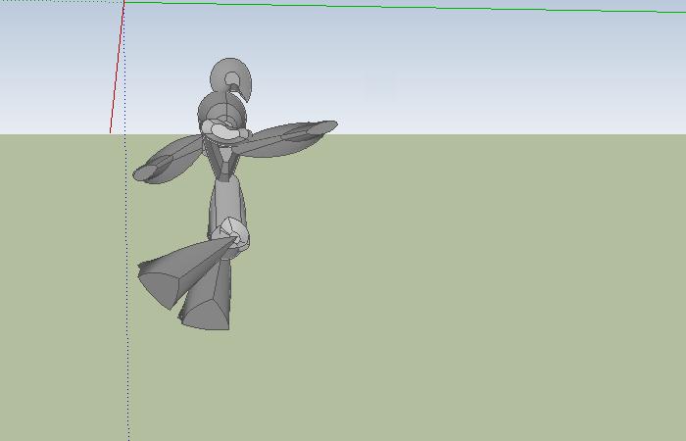Select the robot model's round head
The width and height of the screenshot is (686, 441).
point(230,79)
